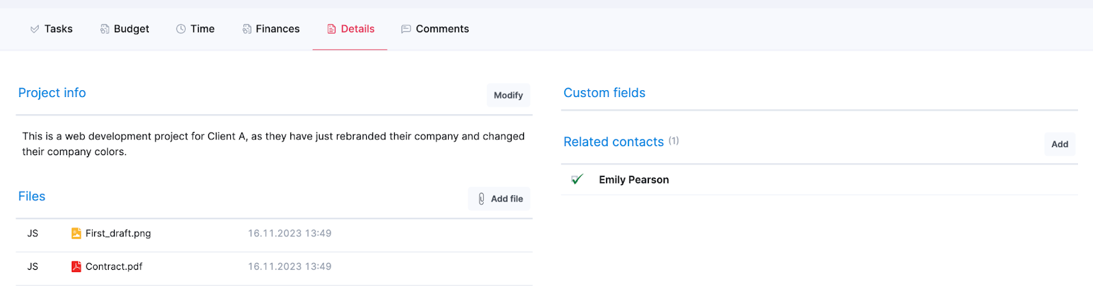Click the Details document icon
The width and height of the screenshot is (1093, 302).
(x=331, y=29)
